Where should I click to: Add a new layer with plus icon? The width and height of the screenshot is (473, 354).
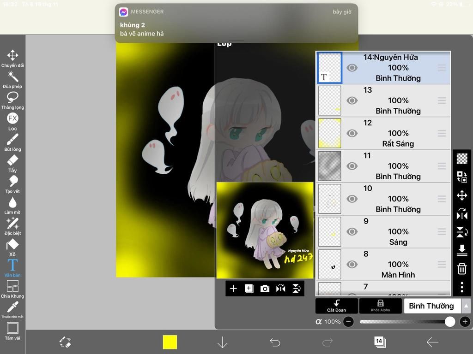coord(233,289)
